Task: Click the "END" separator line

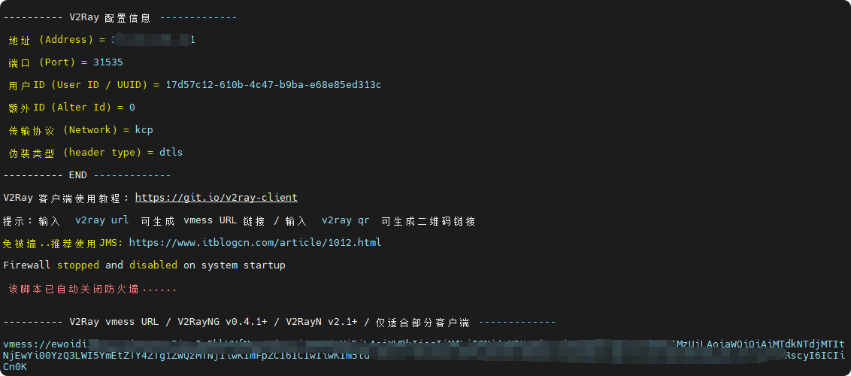Action: pos(78,175)
